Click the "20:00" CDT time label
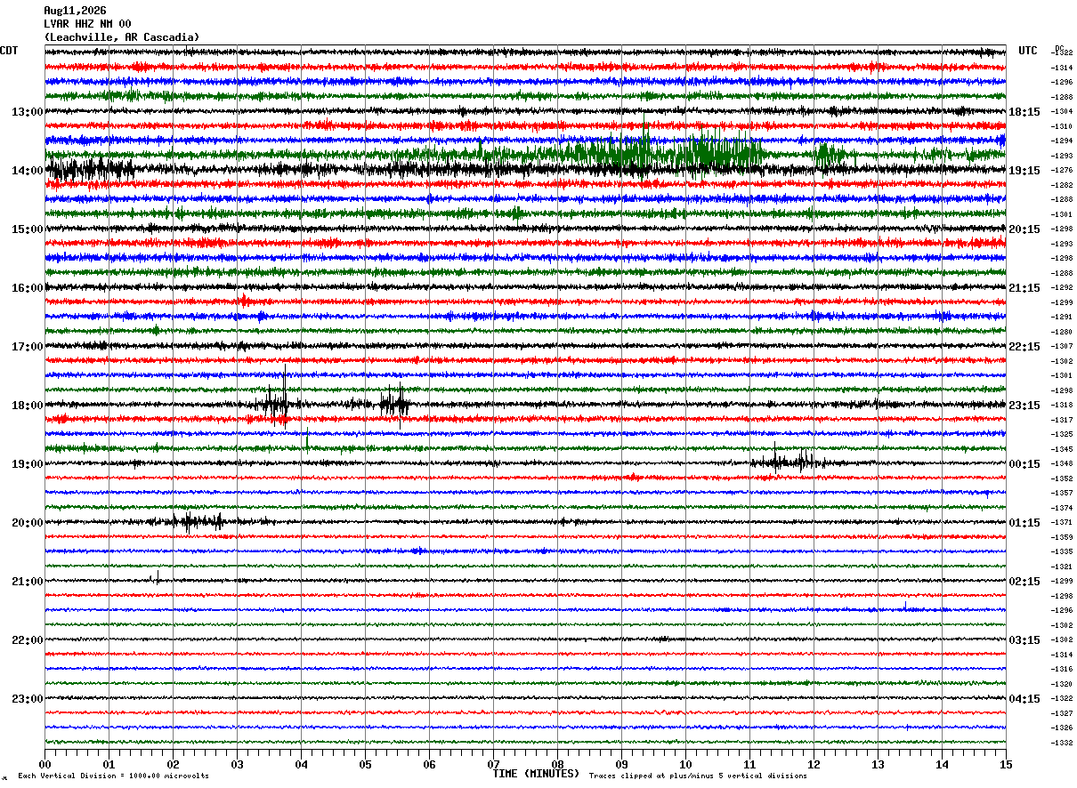 click(x=27, y=523)
